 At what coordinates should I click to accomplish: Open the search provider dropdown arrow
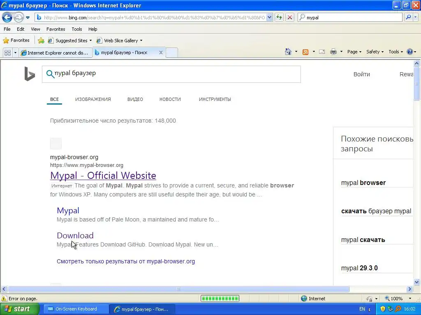pos(415,17)
